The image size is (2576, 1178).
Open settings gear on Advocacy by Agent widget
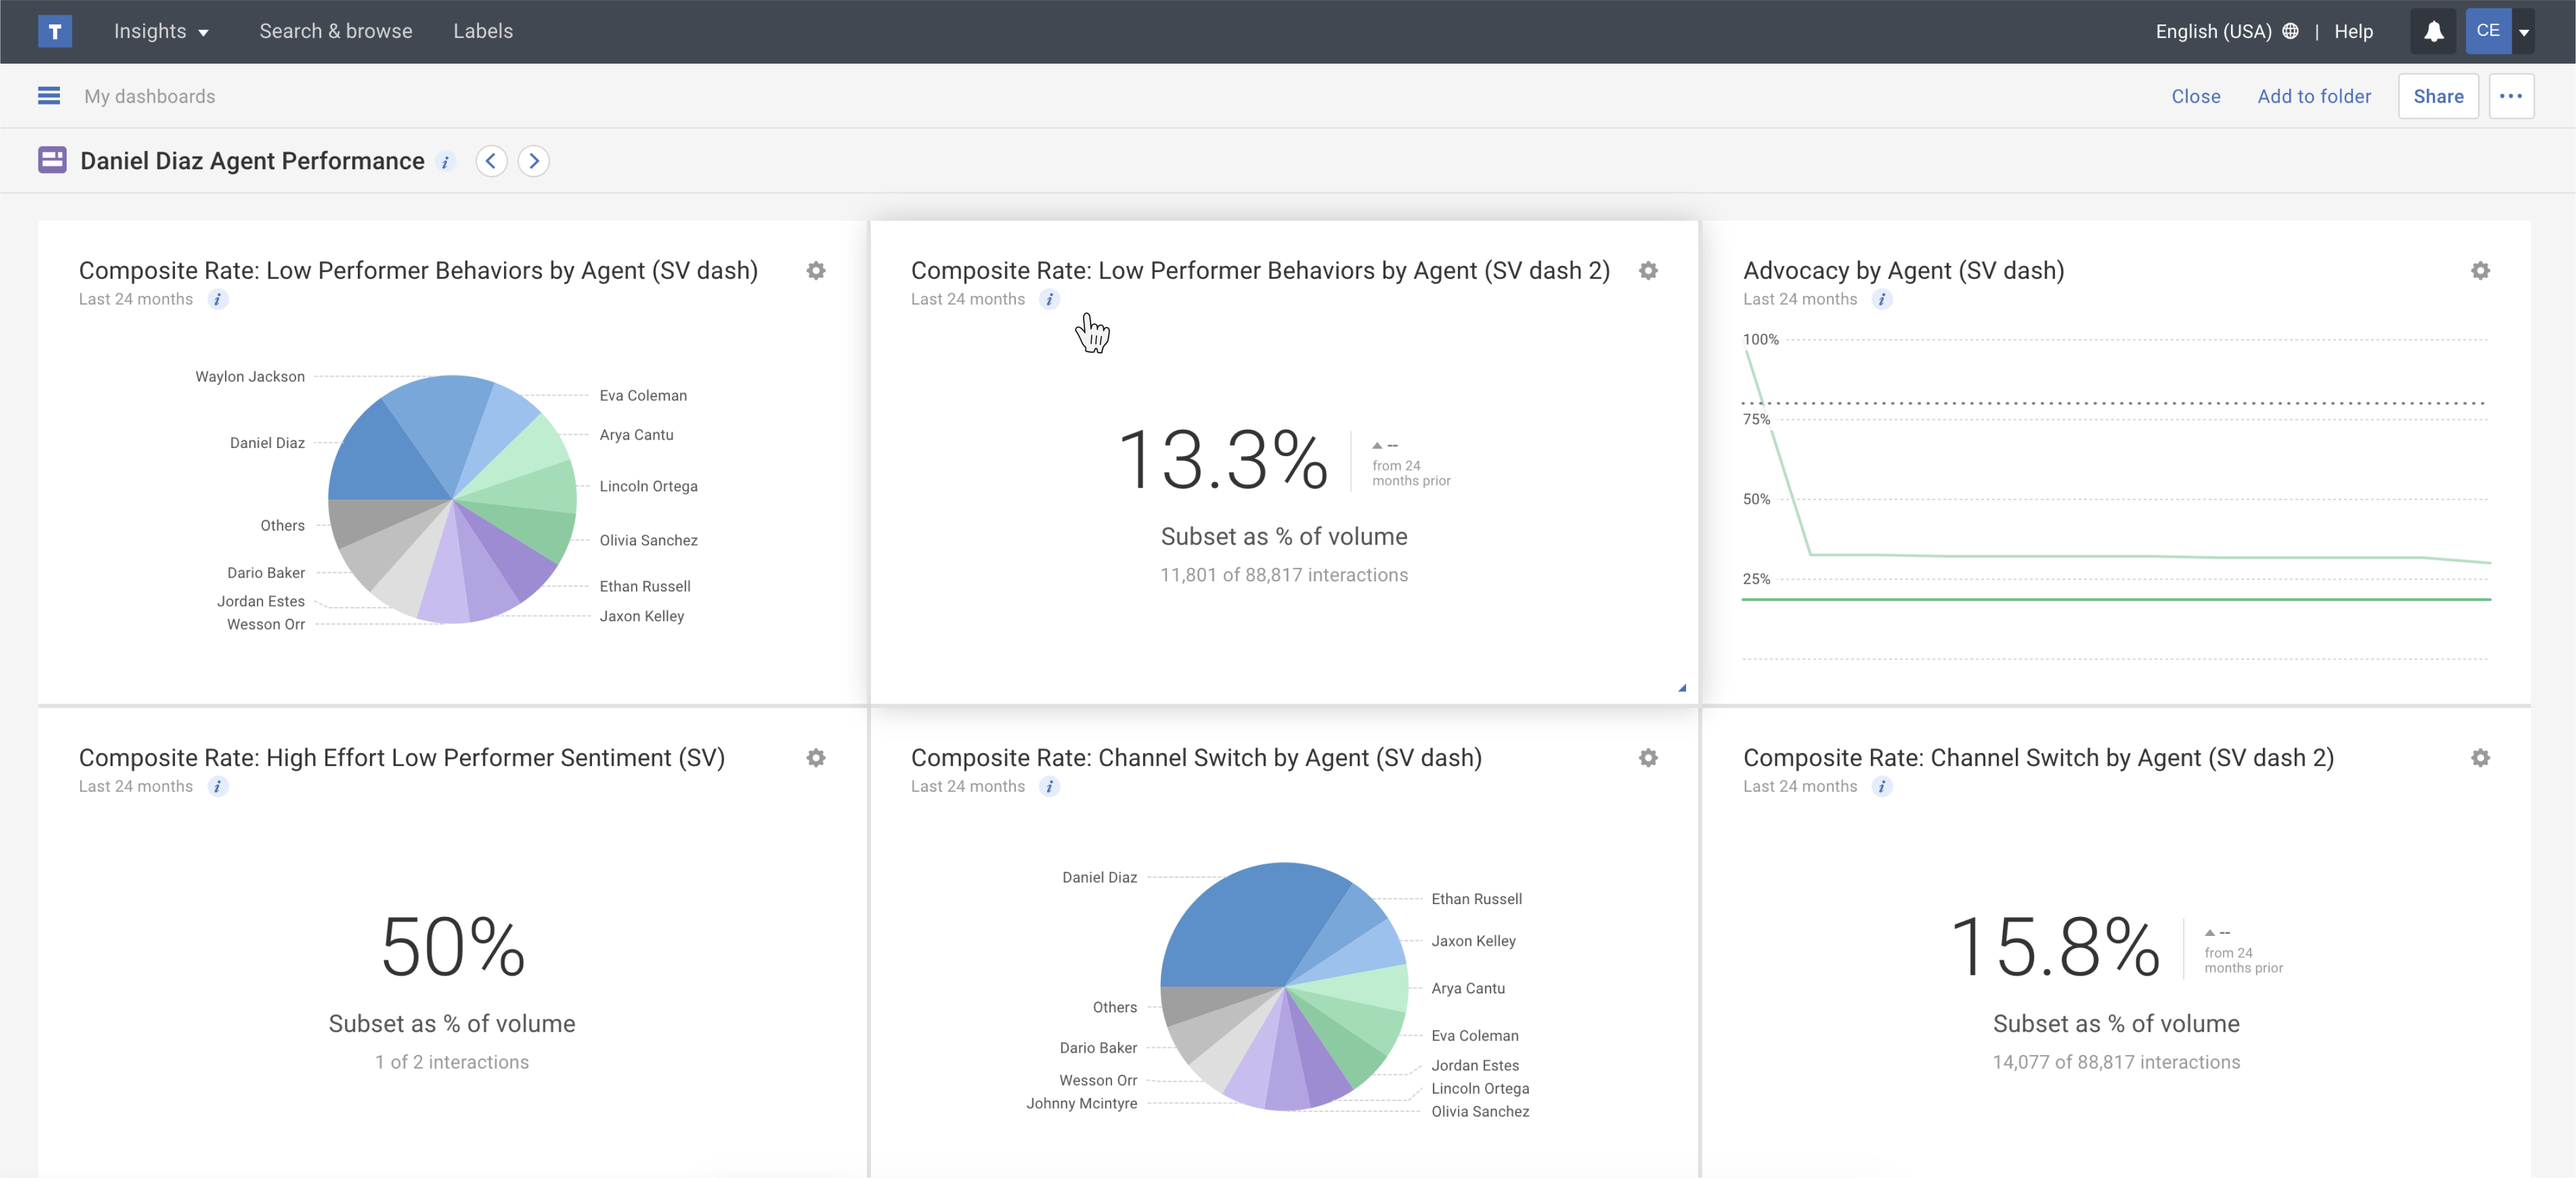tap(2480, 271)
